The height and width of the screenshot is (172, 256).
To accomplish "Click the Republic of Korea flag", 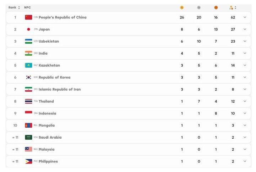I will (28, 77).
